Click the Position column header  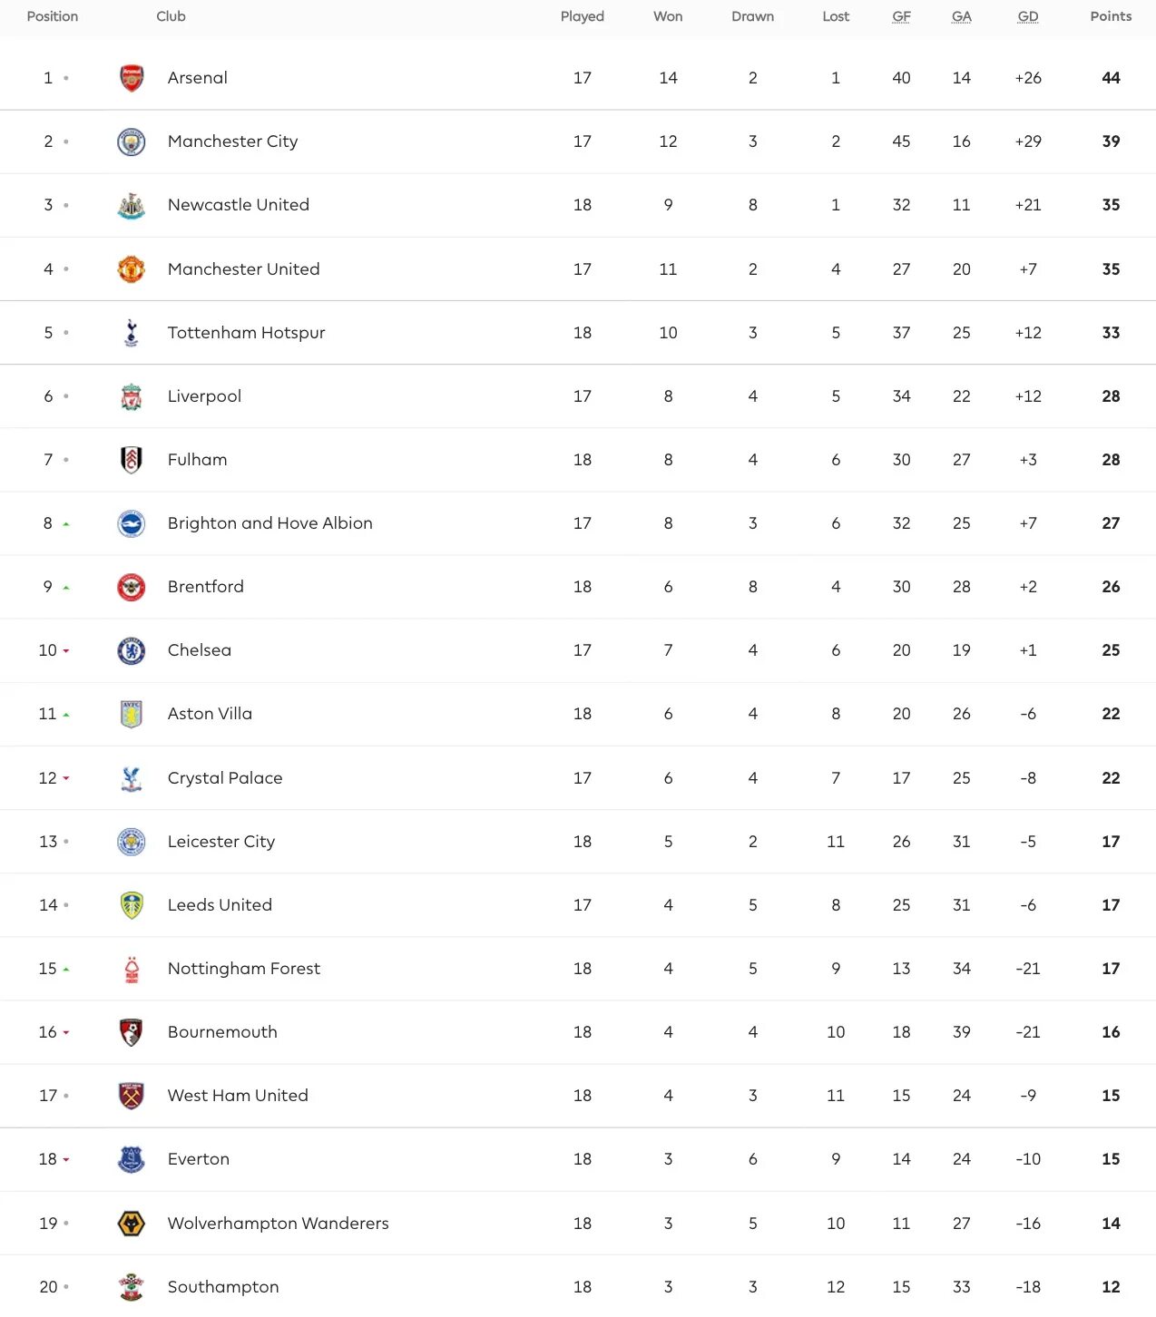point(53,16)
